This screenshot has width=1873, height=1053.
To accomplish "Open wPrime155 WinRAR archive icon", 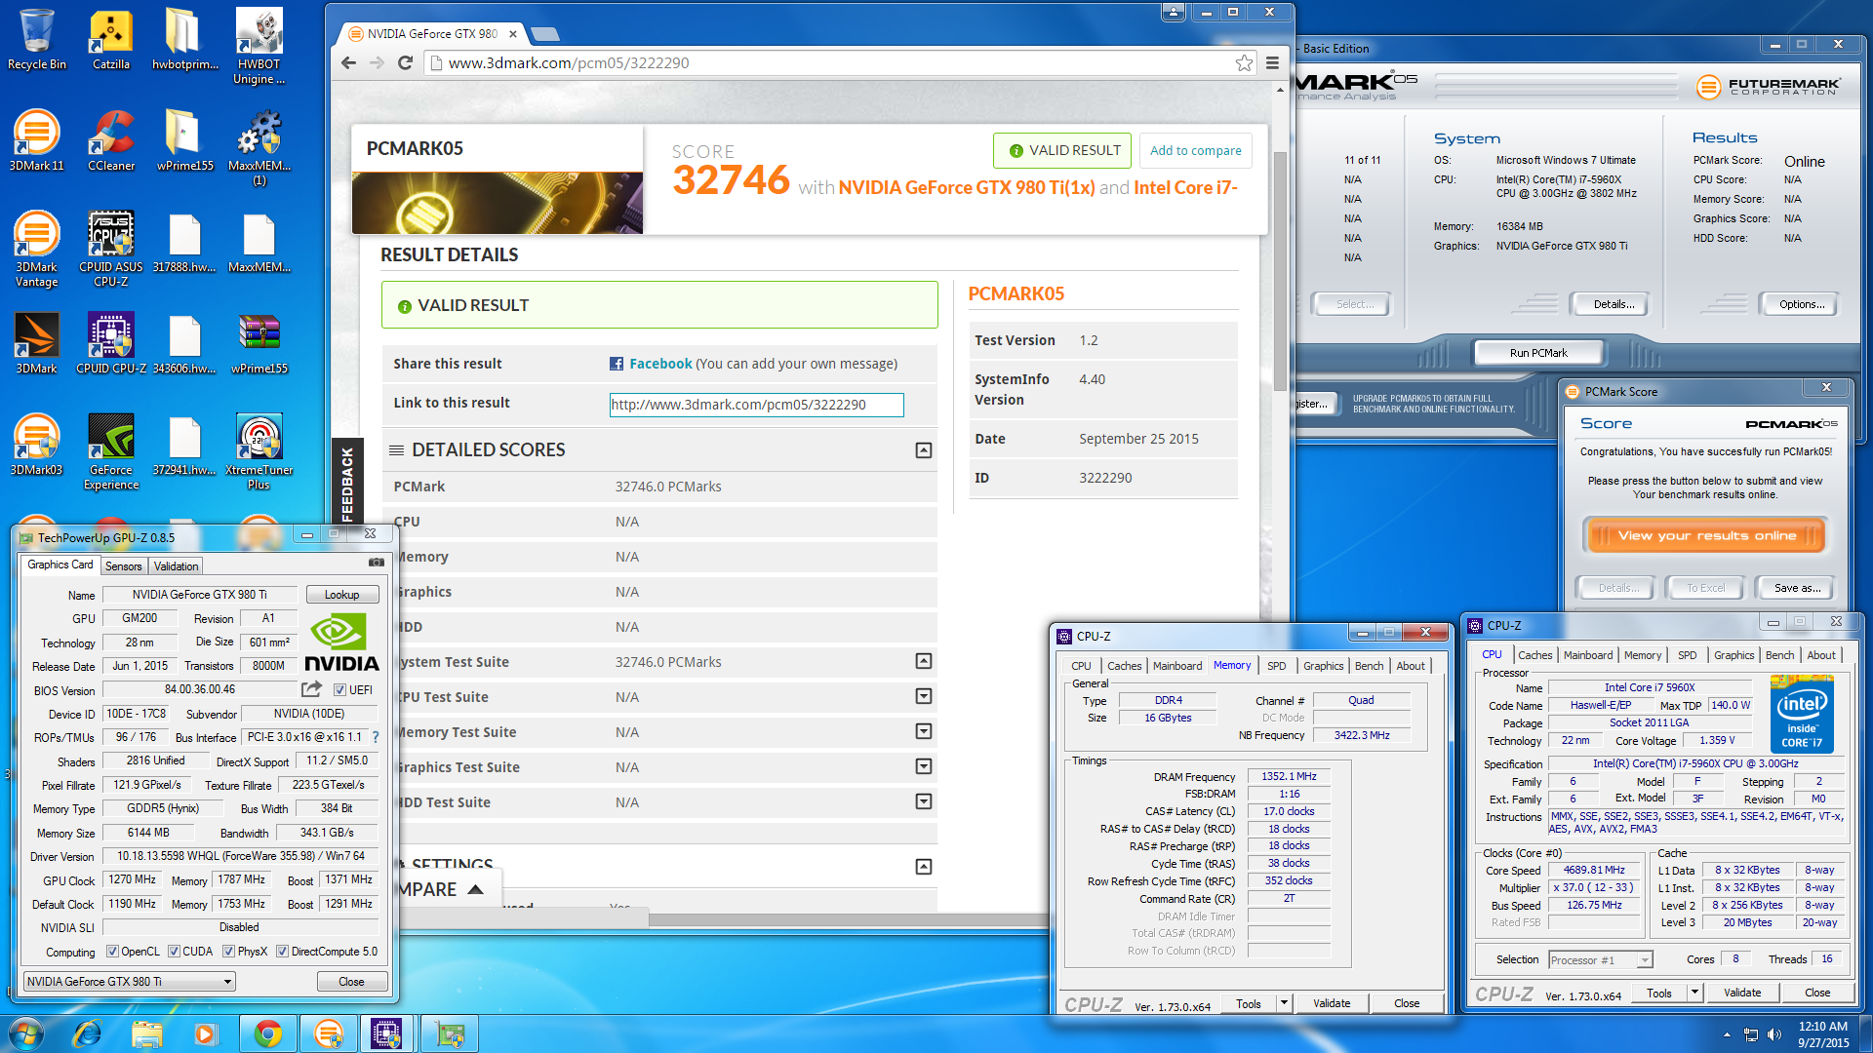I will tap(259, 343).
